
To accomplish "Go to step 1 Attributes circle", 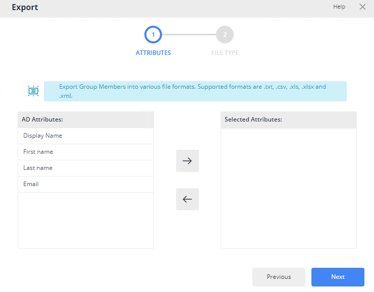I will [x=153, y=35].
